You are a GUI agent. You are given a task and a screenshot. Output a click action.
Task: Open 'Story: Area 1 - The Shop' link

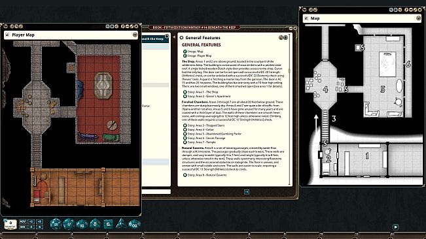pyautogui.click(x=200, y=92)
